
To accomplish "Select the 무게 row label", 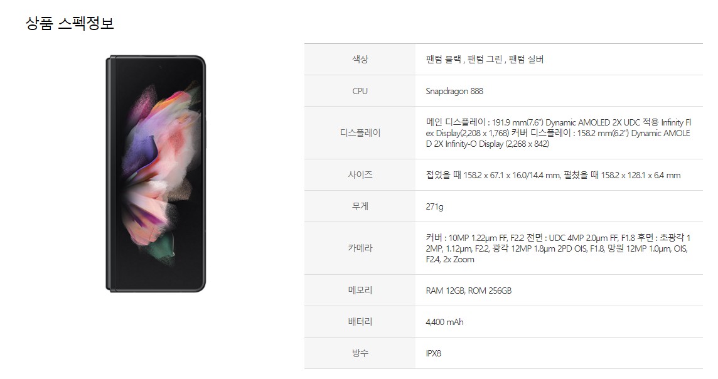I will [360, 206].
